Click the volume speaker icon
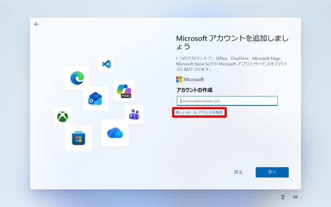This screenshot has height=207, width=331. 295,197
